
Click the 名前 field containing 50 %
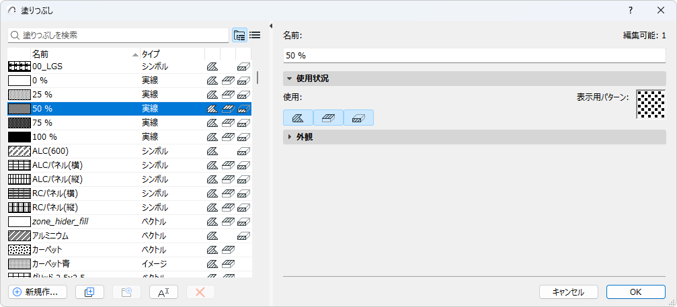475,56
